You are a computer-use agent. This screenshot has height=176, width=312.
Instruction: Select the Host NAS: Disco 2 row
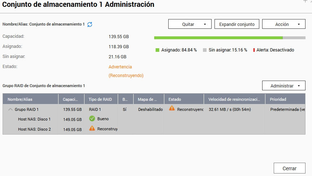coord(34,129)
